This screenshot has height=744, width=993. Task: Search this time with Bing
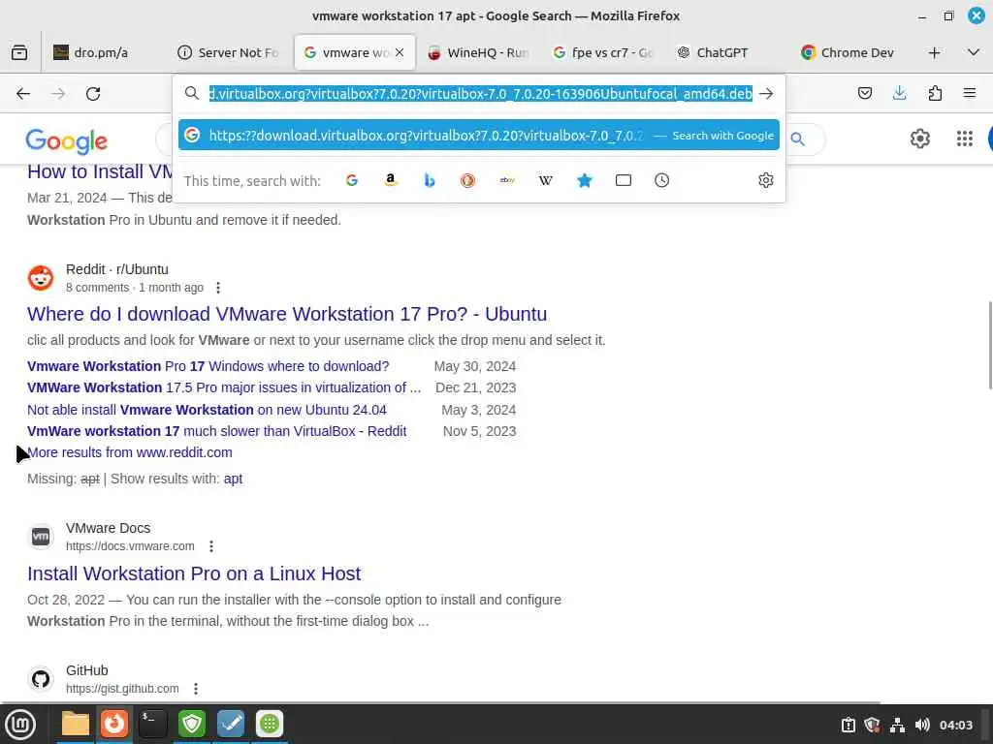(x=430, y=180)
